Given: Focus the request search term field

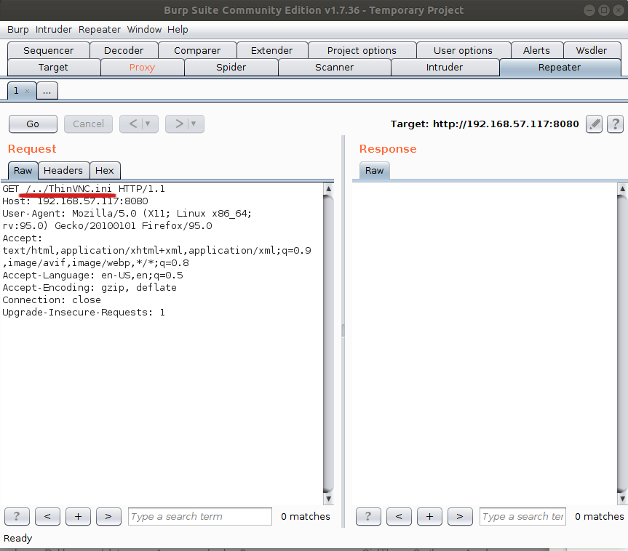Looking at the screenshot, I should click(200, 517).
